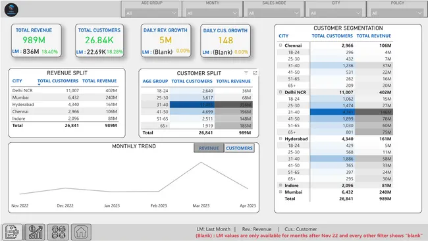This screenshot has width=428, height=241.
Task: Select the 51-65 row in Customer Split
Action: pos(197,119)
